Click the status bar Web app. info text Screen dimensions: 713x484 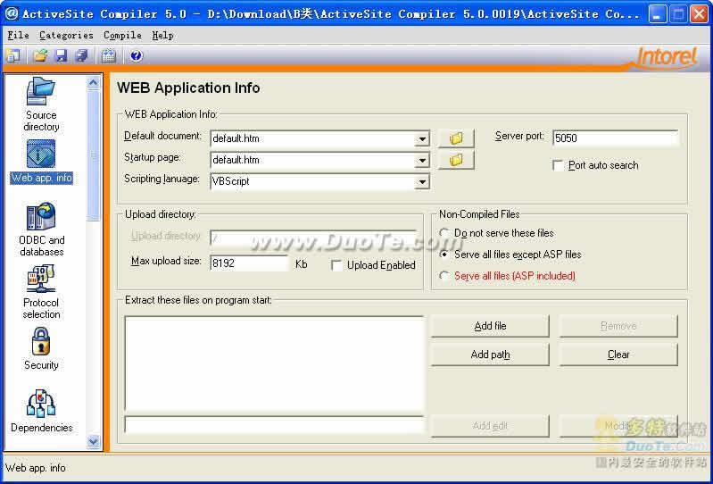pos(36,468)
